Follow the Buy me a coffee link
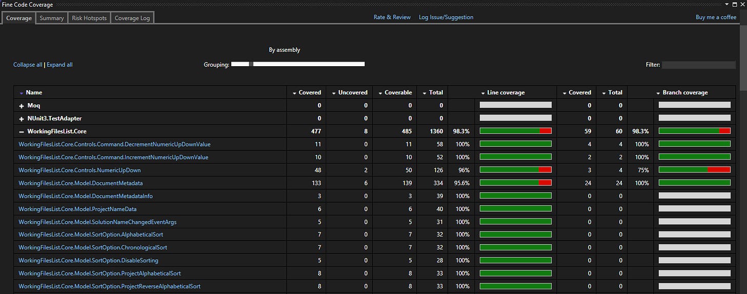This screenshot has height=294, width=747. point(716,17)
